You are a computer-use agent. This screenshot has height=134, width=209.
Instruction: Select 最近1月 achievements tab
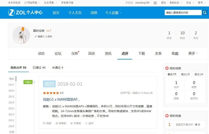[185, 74]
